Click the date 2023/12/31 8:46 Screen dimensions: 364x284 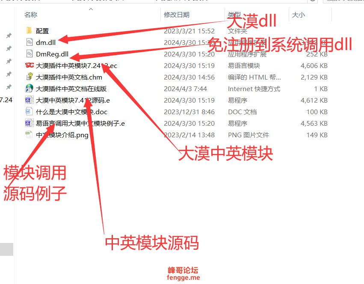(x=189, y=112)
